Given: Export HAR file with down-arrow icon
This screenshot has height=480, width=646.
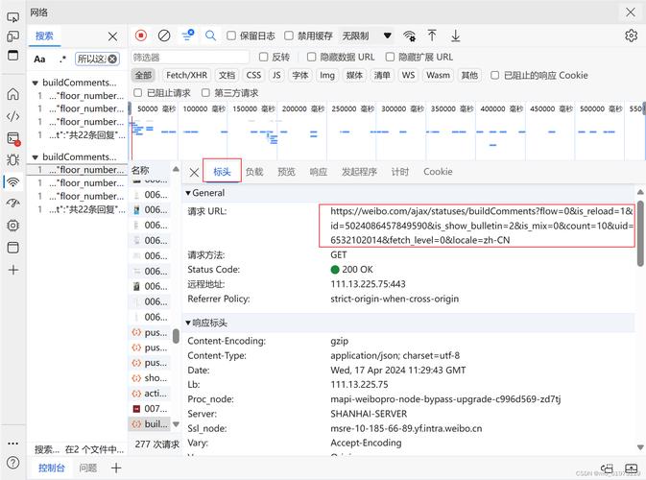Looking at the screenshot, I should (x=455, y=36).
